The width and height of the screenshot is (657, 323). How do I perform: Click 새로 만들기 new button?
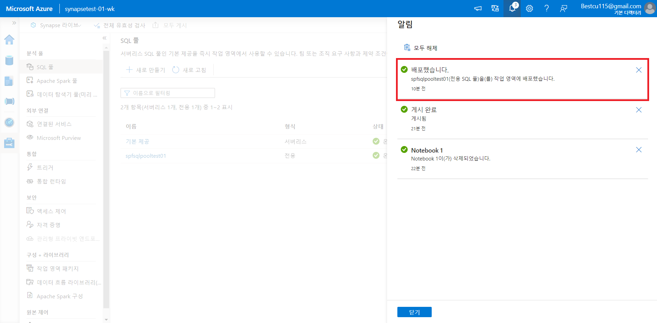click(x=146, y=70)
